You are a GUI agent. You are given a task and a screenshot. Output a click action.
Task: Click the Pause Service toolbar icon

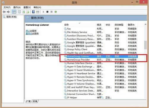coord(51,12)
